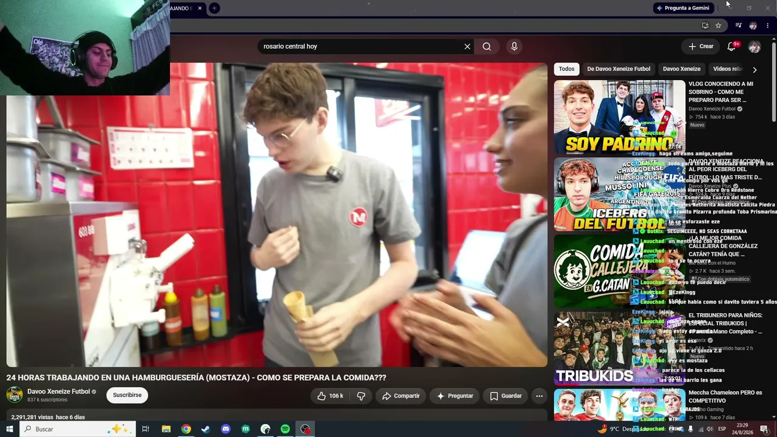The width and height of the screenshot is (777, 437).
Task: Show more filter chips with right arrow
Action: (x=755, y=69)
